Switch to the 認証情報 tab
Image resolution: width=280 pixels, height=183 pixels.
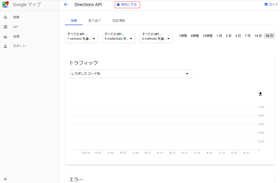119,21
